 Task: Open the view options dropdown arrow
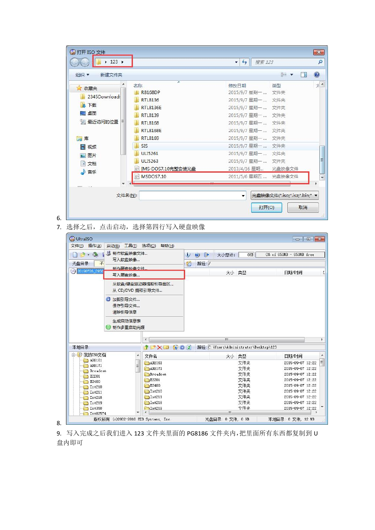tap(292, 75)
